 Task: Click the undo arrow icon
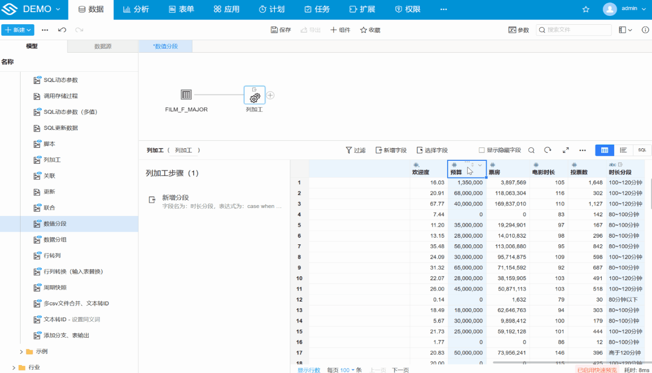pos(62,30)
